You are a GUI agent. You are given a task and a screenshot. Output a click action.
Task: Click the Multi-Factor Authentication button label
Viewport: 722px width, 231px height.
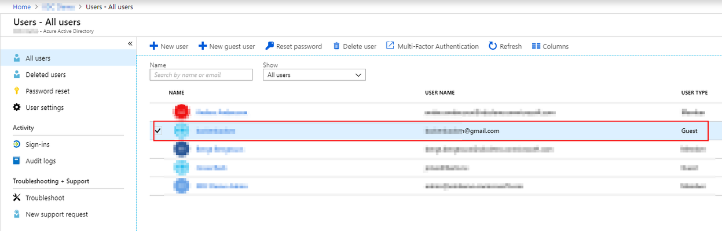[438, 46]
